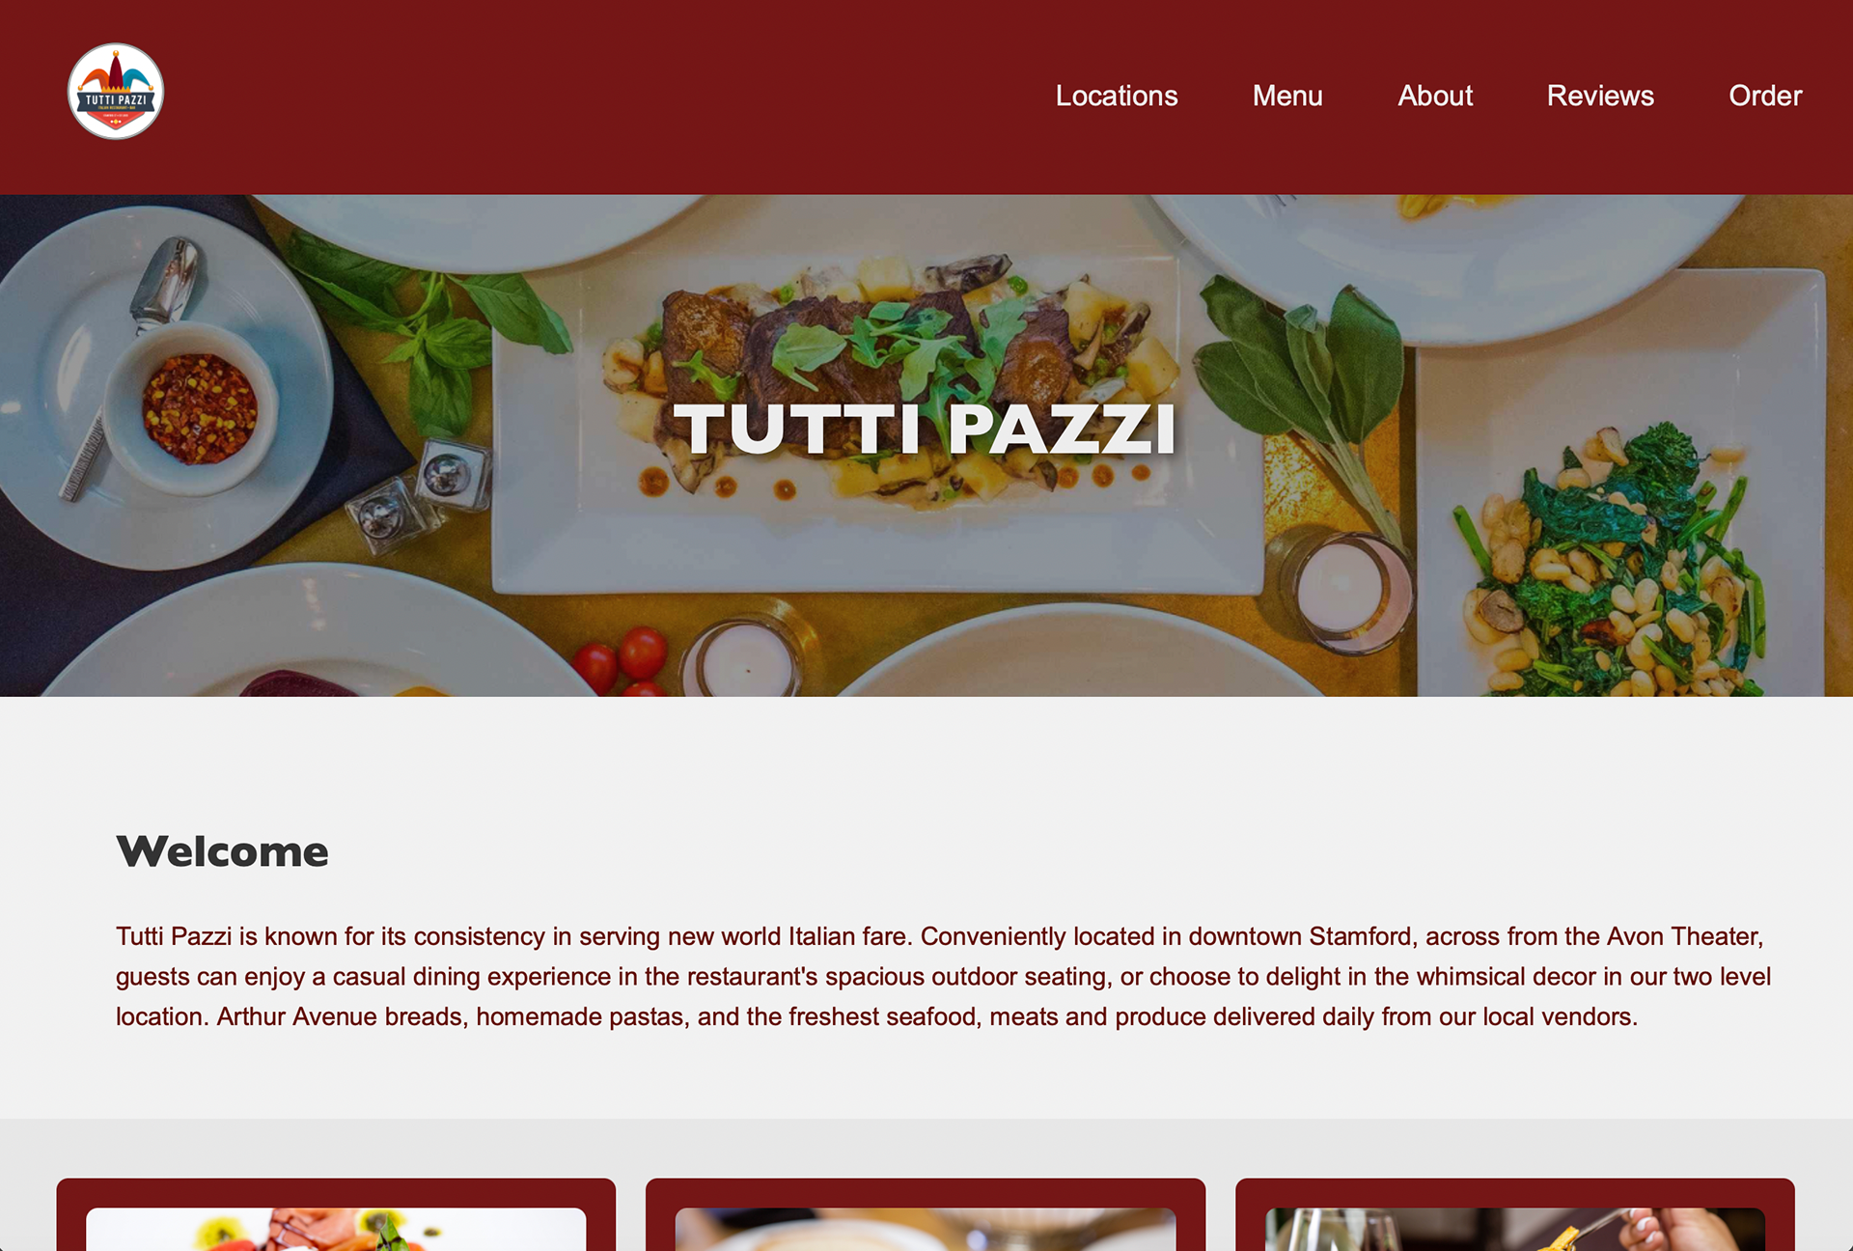Viewport: 1853px width, 1251px height.
Task: Open the first card with plated dish photo
Action: [x=336, y=1216]
